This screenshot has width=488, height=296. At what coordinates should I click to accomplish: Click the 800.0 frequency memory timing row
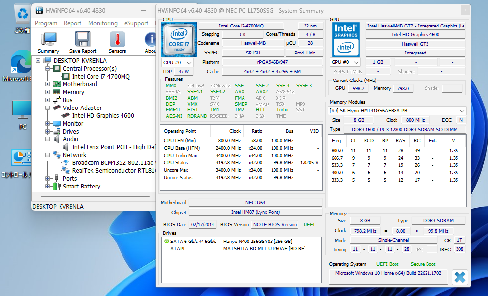397,150
